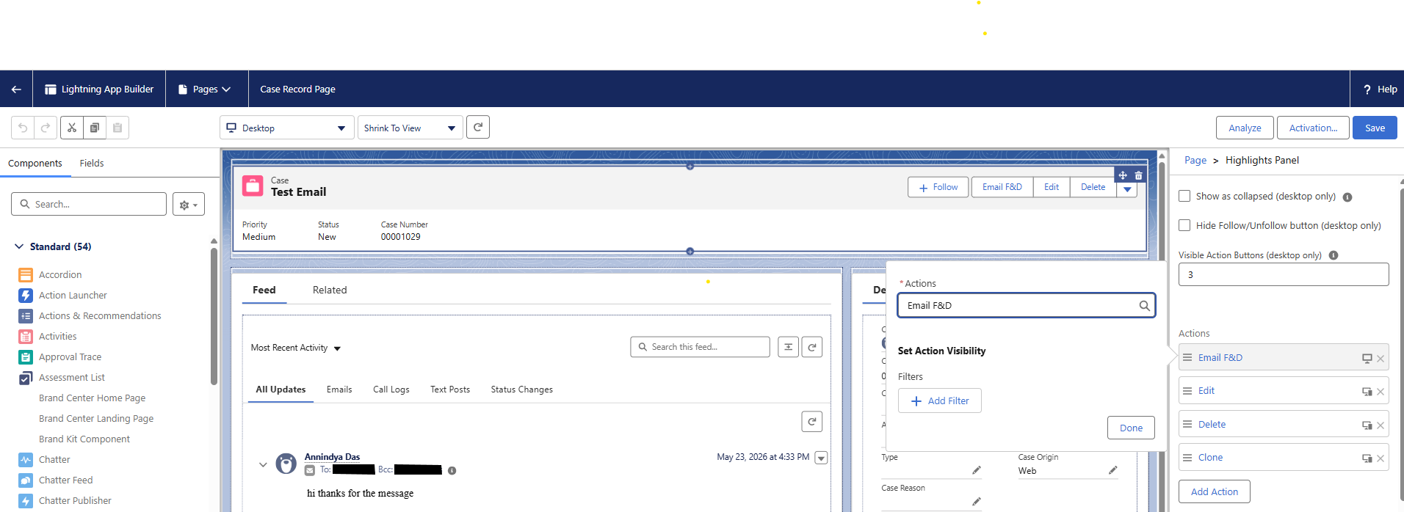
Task: Show the Call Logs feed tab
Action: tap(391, 390)
